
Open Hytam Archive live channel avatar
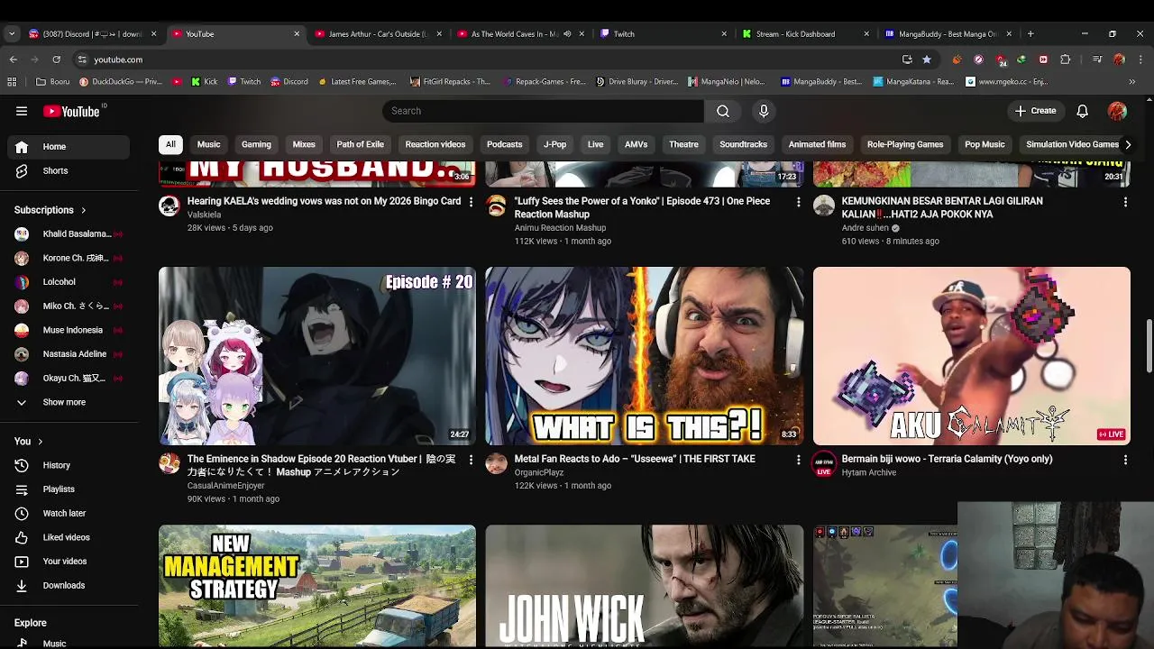[x=824, y=465]
